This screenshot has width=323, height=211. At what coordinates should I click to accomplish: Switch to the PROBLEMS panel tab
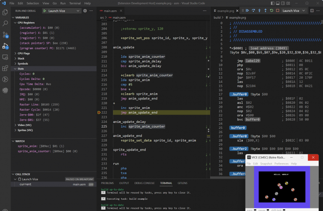coord(107,183)
